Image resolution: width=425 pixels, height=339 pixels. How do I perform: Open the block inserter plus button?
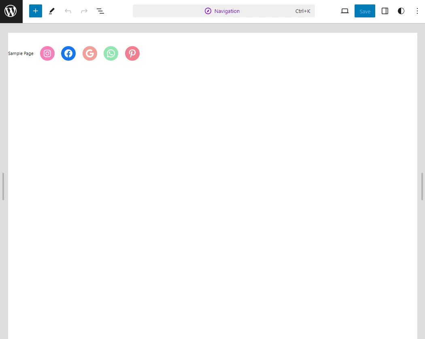pyautogui.click(x=36, y=11)
